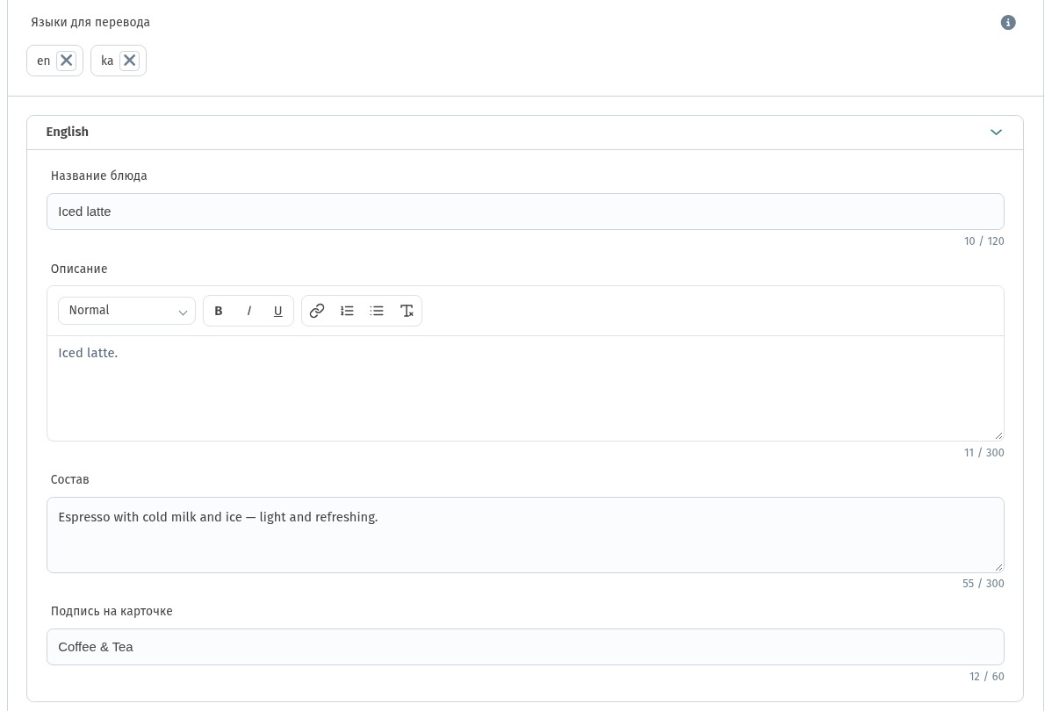Click the 'Состав' label
Screen dimensions: 1052x711
[x=69, y=479]
